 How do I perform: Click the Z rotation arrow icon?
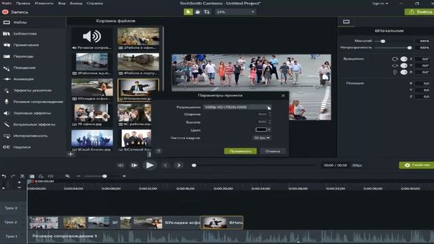(395, 59)
